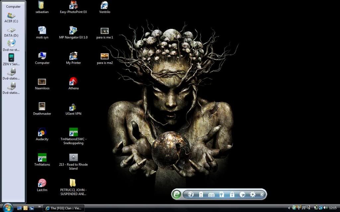Open the Ventrilo shortcut
The height and width of the screenshot is (212, 340).
tap(105, 7)
